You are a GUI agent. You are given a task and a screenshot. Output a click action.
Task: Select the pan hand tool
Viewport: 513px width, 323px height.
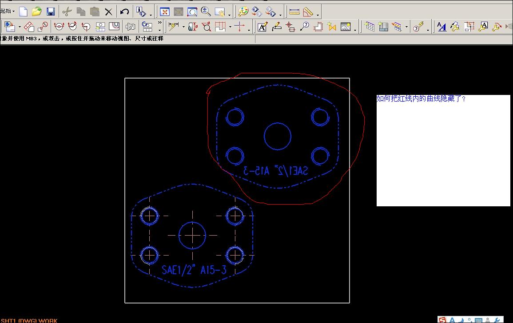coord(220,12)
